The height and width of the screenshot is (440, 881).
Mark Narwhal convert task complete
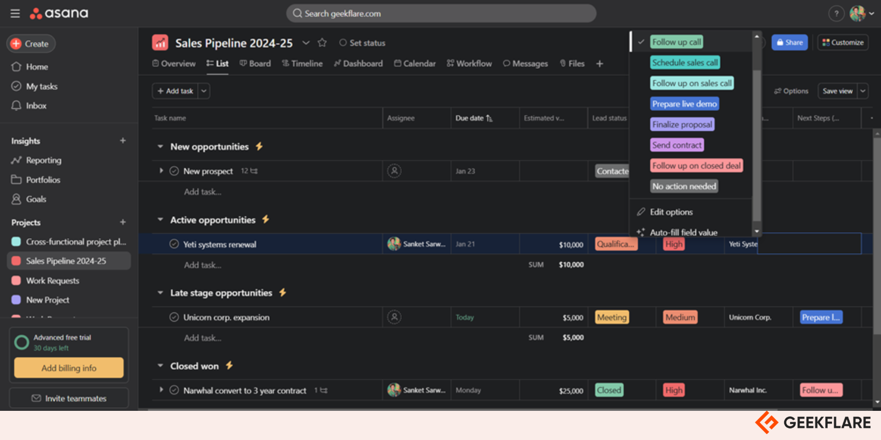pyautogui.click(x=174, y=391)
